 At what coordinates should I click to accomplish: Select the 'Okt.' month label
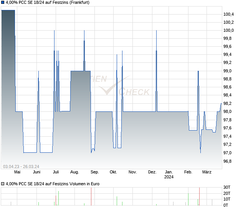pyautogui.click(x=113, y=172)
